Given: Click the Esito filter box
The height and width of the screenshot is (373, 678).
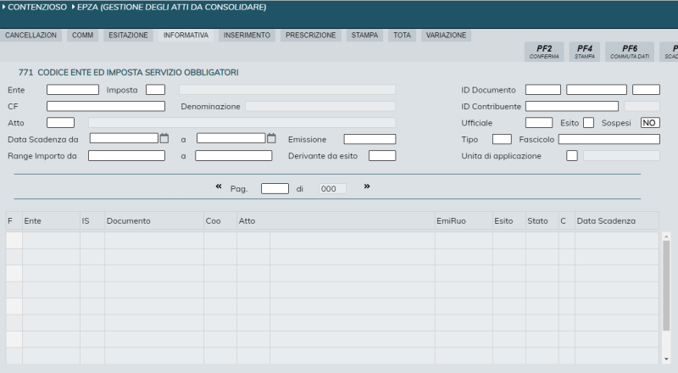Looking at the screenshot, I should (588, 122).
